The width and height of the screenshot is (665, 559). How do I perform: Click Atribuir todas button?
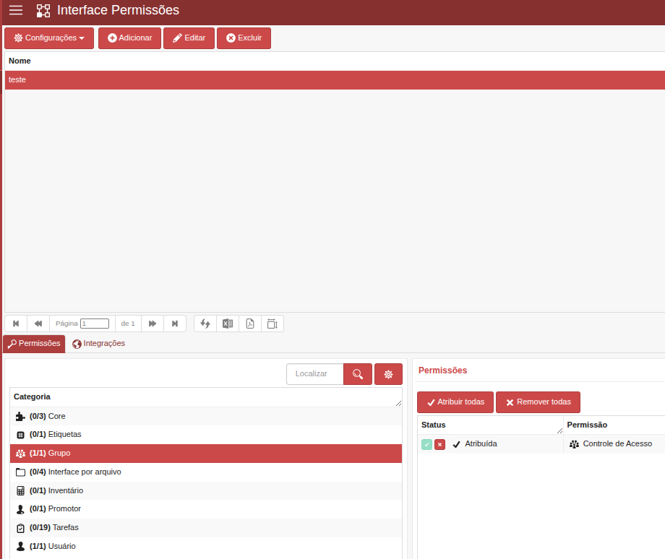[455, 402]
